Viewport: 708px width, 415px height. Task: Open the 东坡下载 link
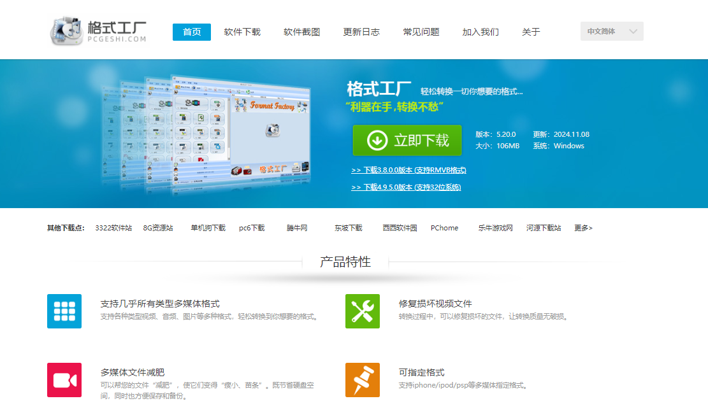348,228
